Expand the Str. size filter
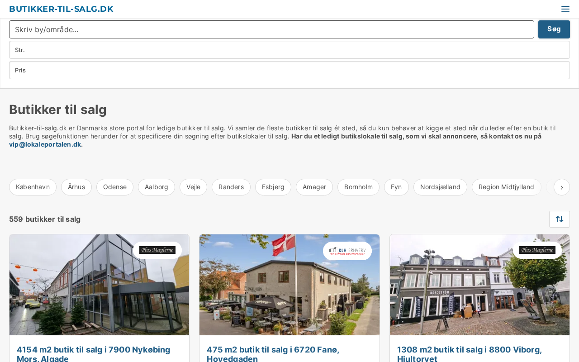This screenshot has width=579, height=362. [x=289, y=50]
